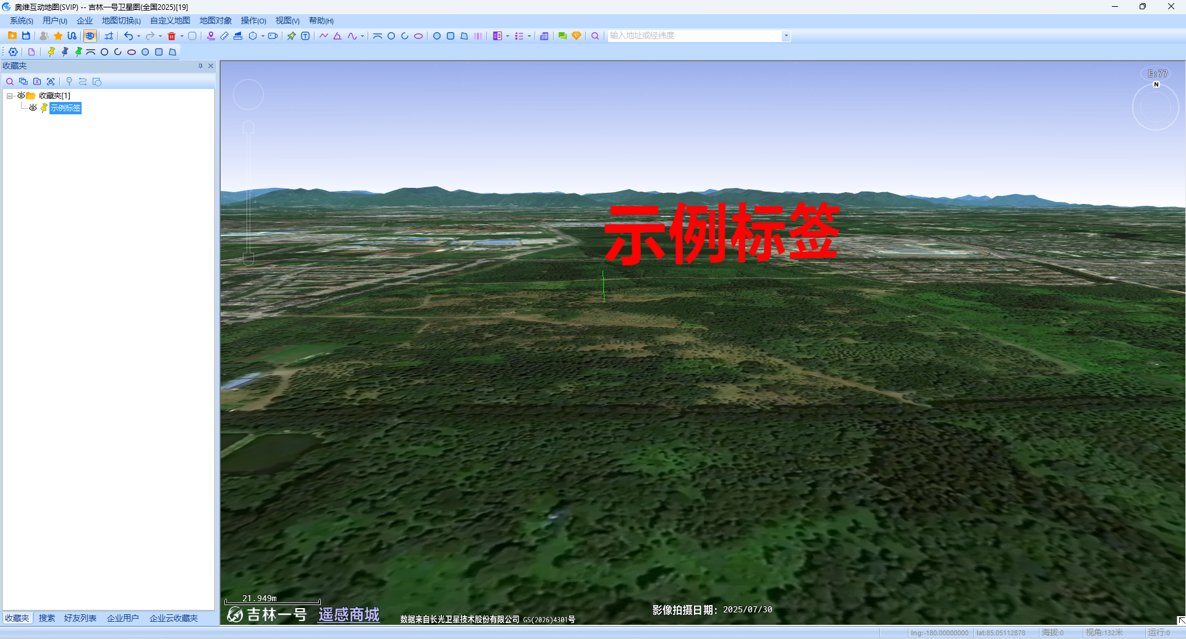Open the delete options dropdown arrow
The image size is (1186, 639).
(x=182, y=36)
